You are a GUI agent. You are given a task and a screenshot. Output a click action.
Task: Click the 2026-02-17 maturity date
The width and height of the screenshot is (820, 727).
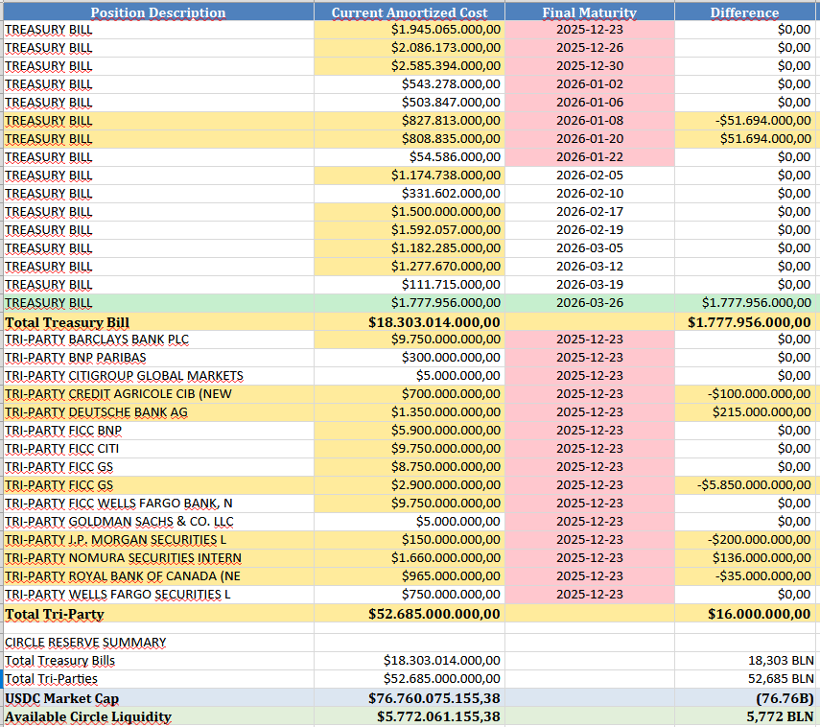tap(590, 212)
